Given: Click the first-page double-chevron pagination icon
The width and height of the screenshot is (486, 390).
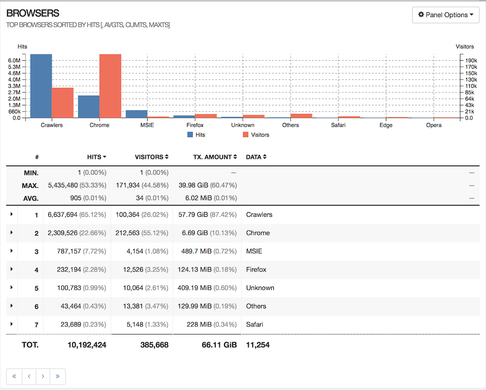Looking at the screenshot, I should (x=14, y=376).
